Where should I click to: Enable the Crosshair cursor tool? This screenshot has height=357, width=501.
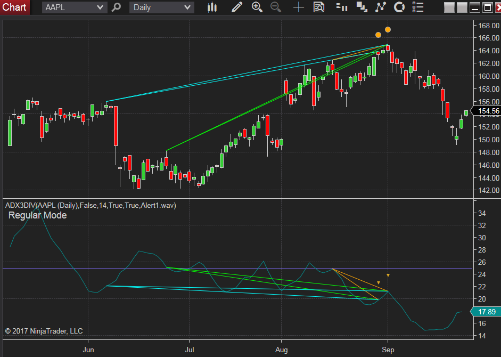click(x=298, y=7)
